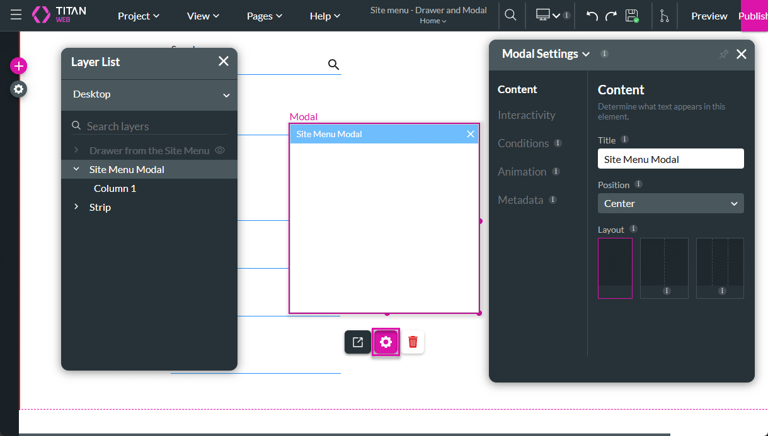Click the undo arrow in toolbar
Viewport: 768px width, 436px height.
point(592,16)
